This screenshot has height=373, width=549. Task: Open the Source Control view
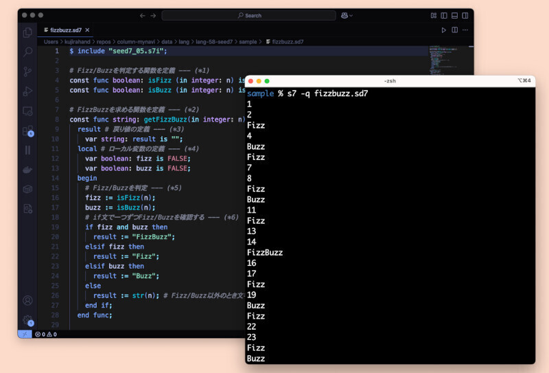pos(27,71)
